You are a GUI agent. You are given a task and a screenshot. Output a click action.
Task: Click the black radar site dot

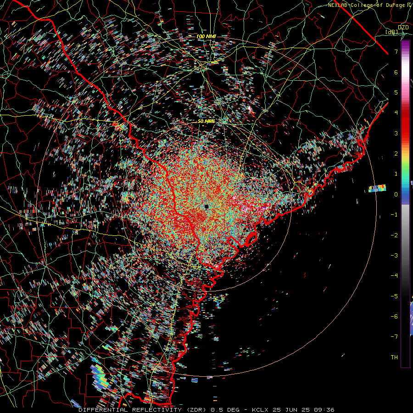click(x=206, y=206)
